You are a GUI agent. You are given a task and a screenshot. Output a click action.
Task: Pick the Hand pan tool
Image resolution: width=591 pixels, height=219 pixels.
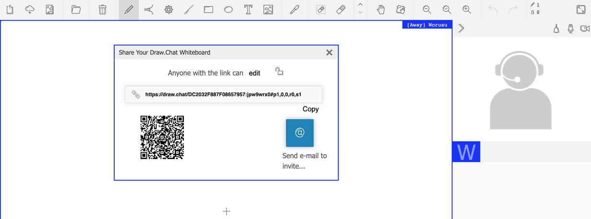pos(381,10)
